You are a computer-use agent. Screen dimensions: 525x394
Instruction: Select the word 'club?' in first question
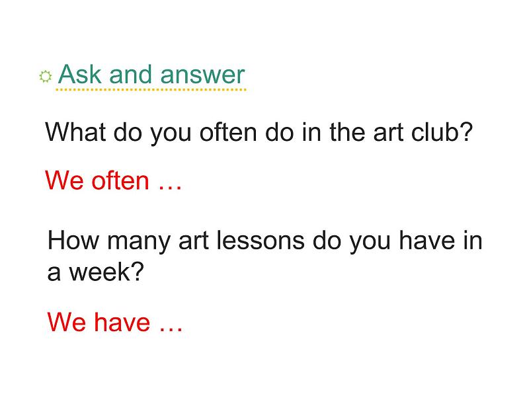pyautogui.click(x=442, y=132)
